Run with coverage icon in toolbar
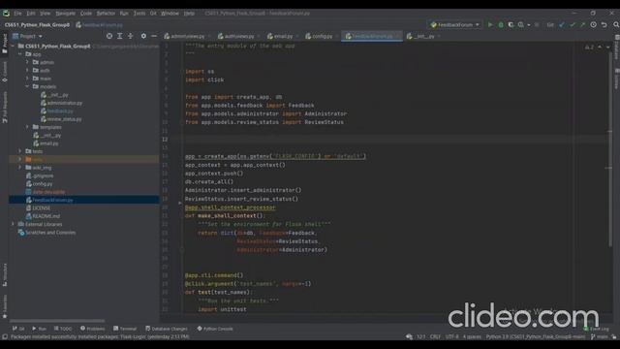 pos(511,24)
